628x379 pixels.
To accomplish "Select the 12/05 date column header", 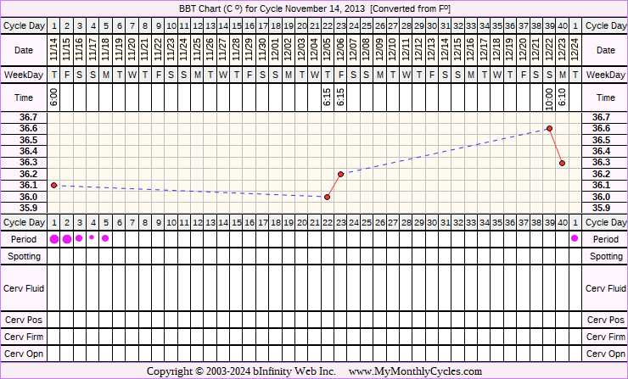I will click(328, 51).
